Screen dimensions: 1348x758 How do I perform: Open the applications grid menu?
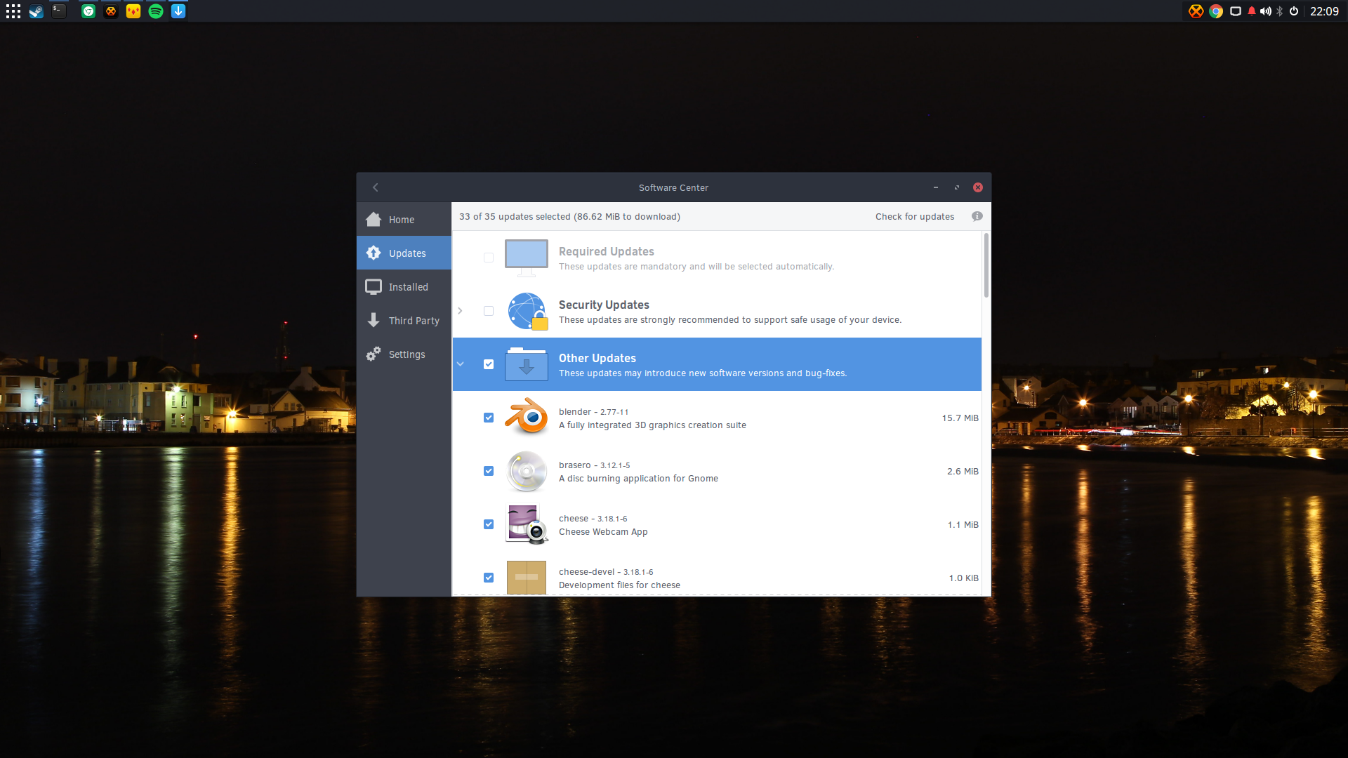pyautogui.click(x=13, y=11)
